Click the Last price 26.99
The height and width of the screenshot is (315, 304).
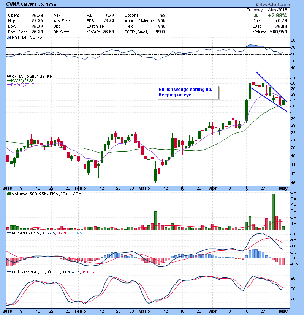pyautogui.click(x=281, y=26)
